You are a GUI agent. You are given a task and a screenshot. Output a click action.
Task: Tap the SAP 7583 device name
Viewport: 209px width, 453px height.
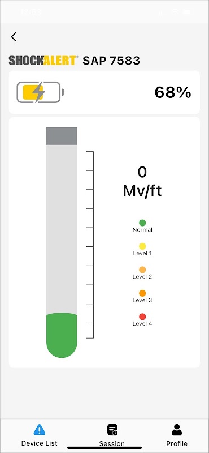click(111, 61)
